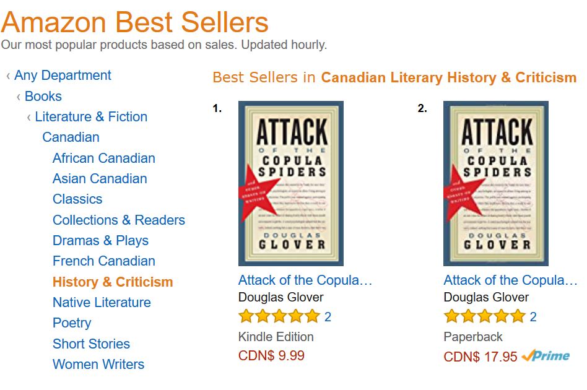Click the Paperback book cover thumbnail

[495, 183]
